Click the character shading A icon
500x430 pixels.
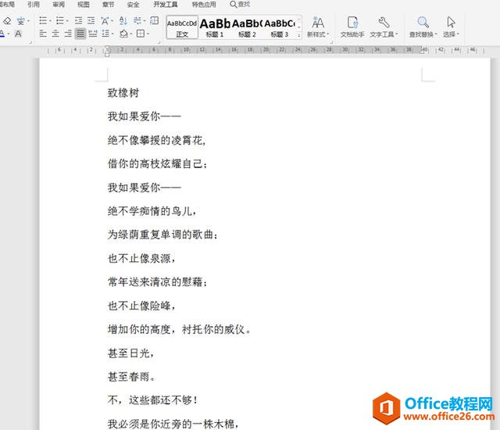coord(18,34)
